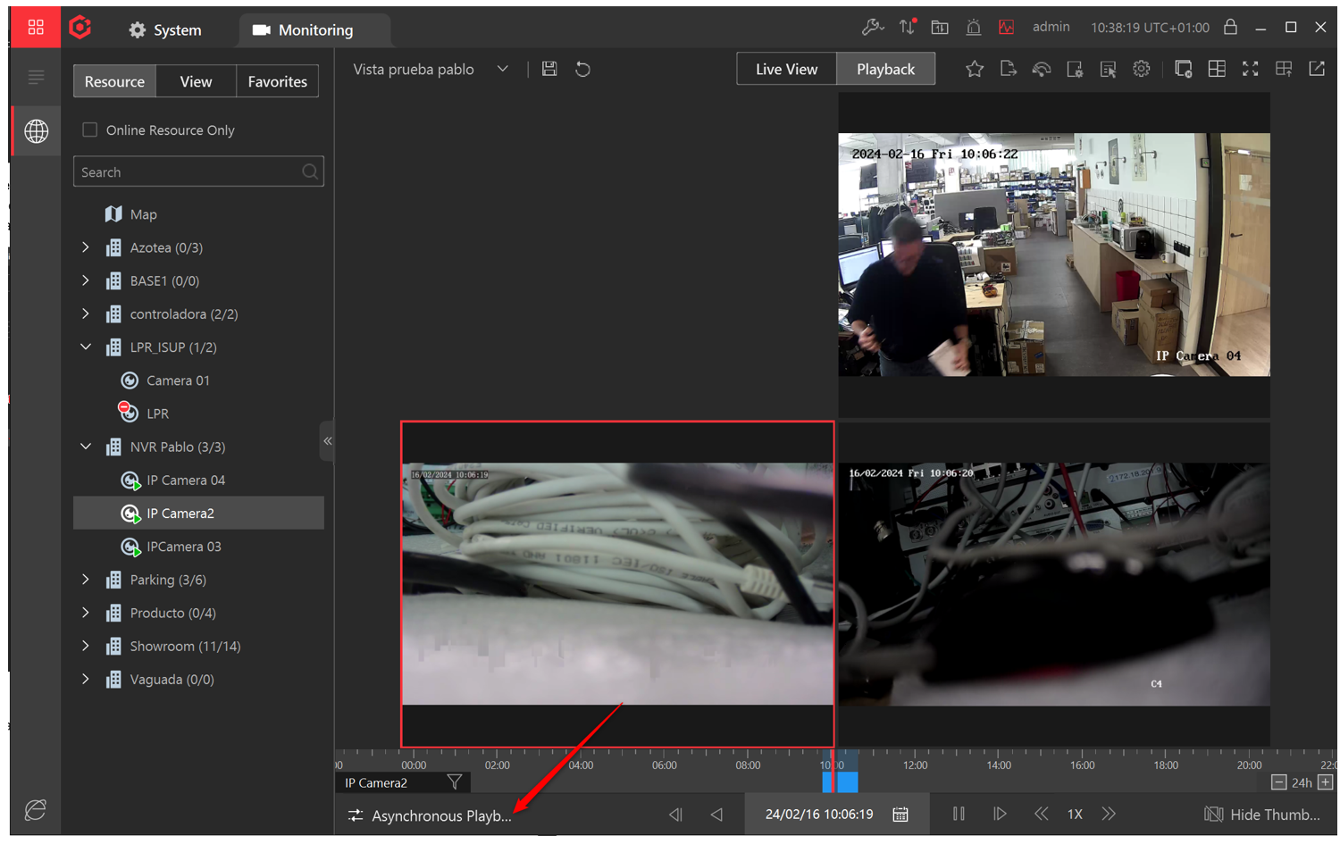Screen dimensions: 1340x844
Task: Click the lock icon in the title bar
Action: coord(1230,27)
